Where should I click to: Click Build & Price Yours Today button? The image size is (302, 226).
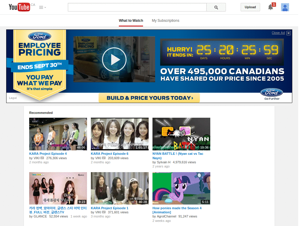pyautogui.click(x=149, y=98)
